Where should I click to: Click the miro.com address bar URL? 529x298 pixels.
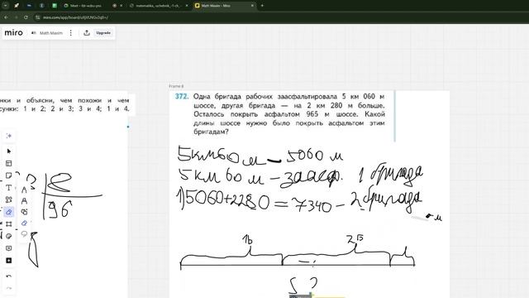(75, 17)
